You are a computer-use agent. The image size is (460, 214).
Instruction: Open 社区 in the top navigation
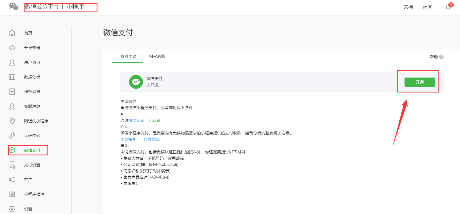[x=427, y=7]
